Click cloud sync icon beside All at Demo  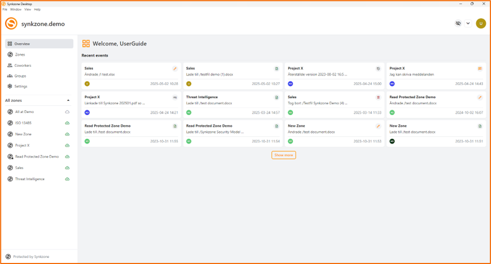click(x=67, y=112)
